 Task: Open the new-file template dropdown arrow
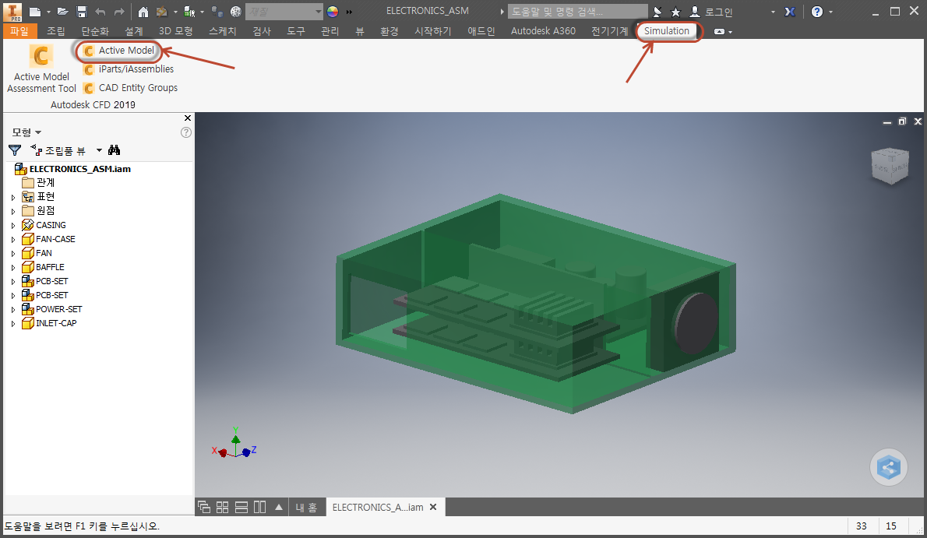pos(48,12)
